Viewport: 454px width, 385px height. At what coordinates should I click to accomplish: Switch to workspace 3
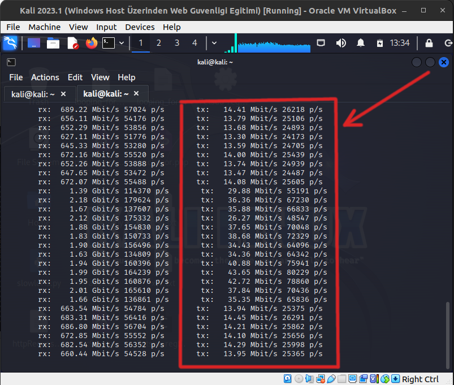pyautogui.click(x=177, y=43)
